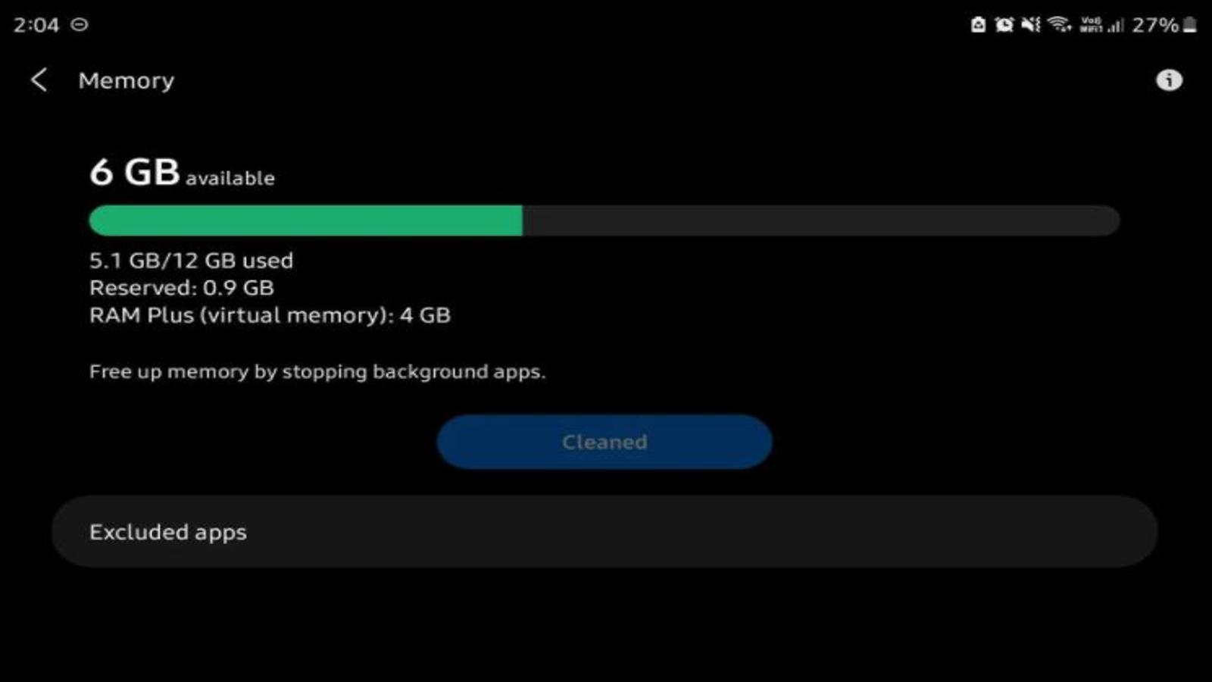The image size is (1212, 682).
Task: Tap the 2:04 clock in status bar
Action: 36,25
